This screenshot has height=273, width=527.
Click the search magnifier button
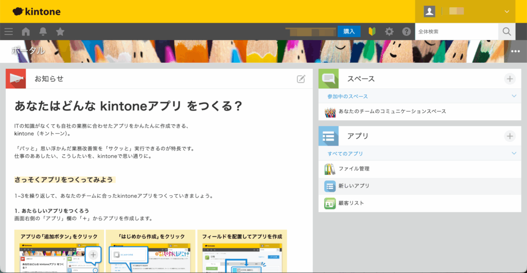506,31
